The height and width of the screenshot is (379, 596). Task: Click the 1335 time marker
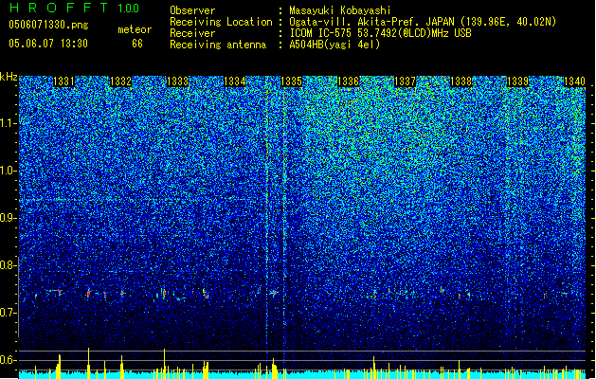pos(291,81)
